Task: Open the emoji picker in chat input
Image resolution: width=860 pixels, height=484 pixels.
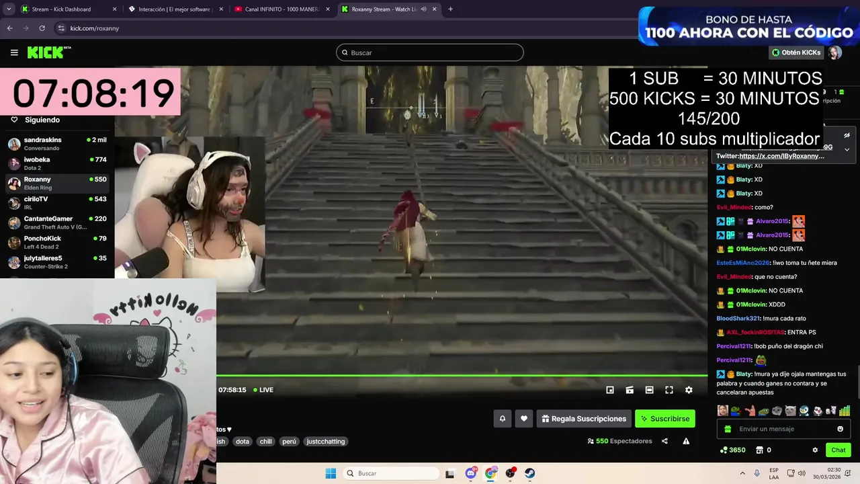Action: pos(840,429)
